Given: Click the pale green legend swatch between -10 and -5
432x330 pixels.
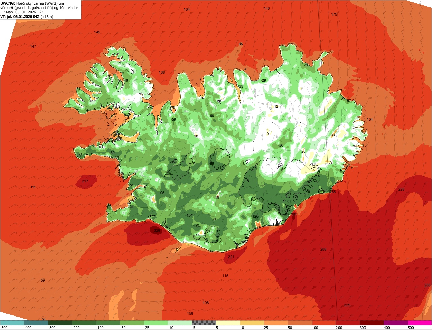Looking at the screenshot, I should tap(180, 323).
